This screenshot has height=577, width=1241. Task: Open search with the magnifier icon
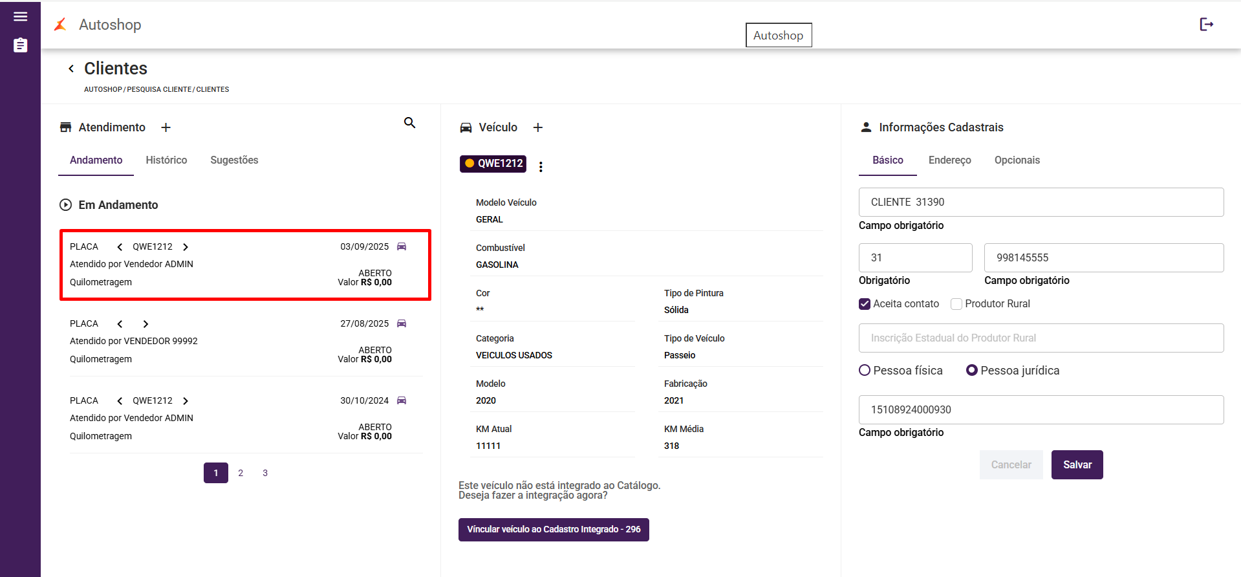coord(409,123)
